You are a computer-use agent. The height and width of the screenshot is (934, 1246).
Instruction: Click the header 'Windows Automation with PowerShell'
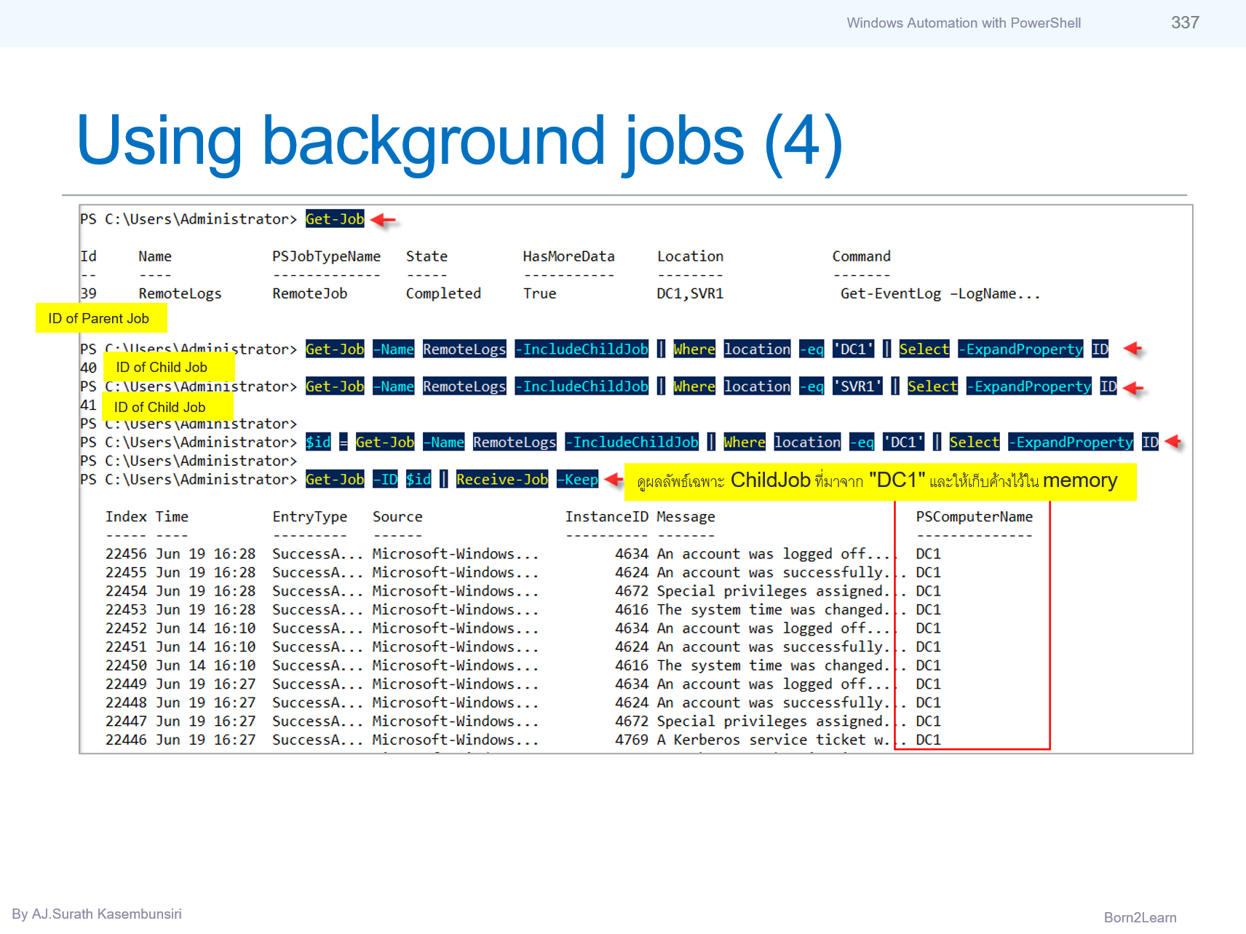(x=964, y=23)
